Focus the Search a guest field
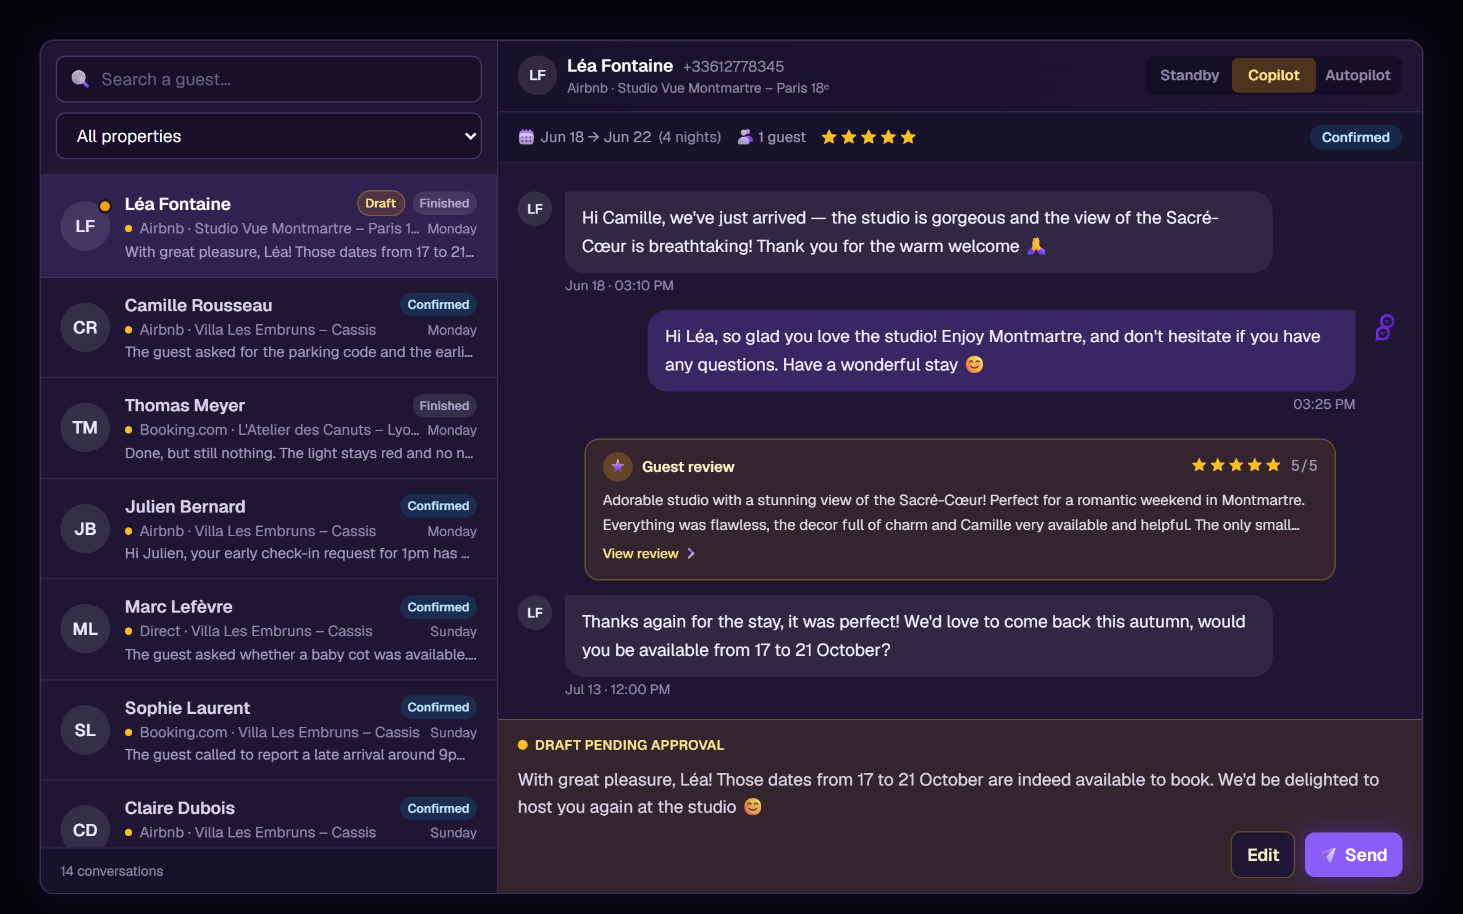 click(x=269, y=79)
